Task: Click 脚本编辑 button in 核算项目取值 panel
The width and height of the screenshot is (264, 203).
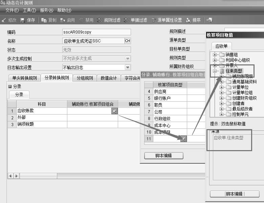Action: click(x=235, y=194)
